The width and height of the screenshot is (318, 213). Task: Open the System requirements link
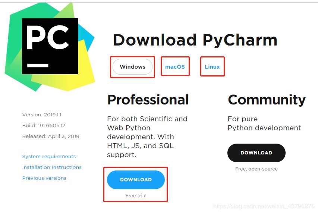click(x=49, y=157)
